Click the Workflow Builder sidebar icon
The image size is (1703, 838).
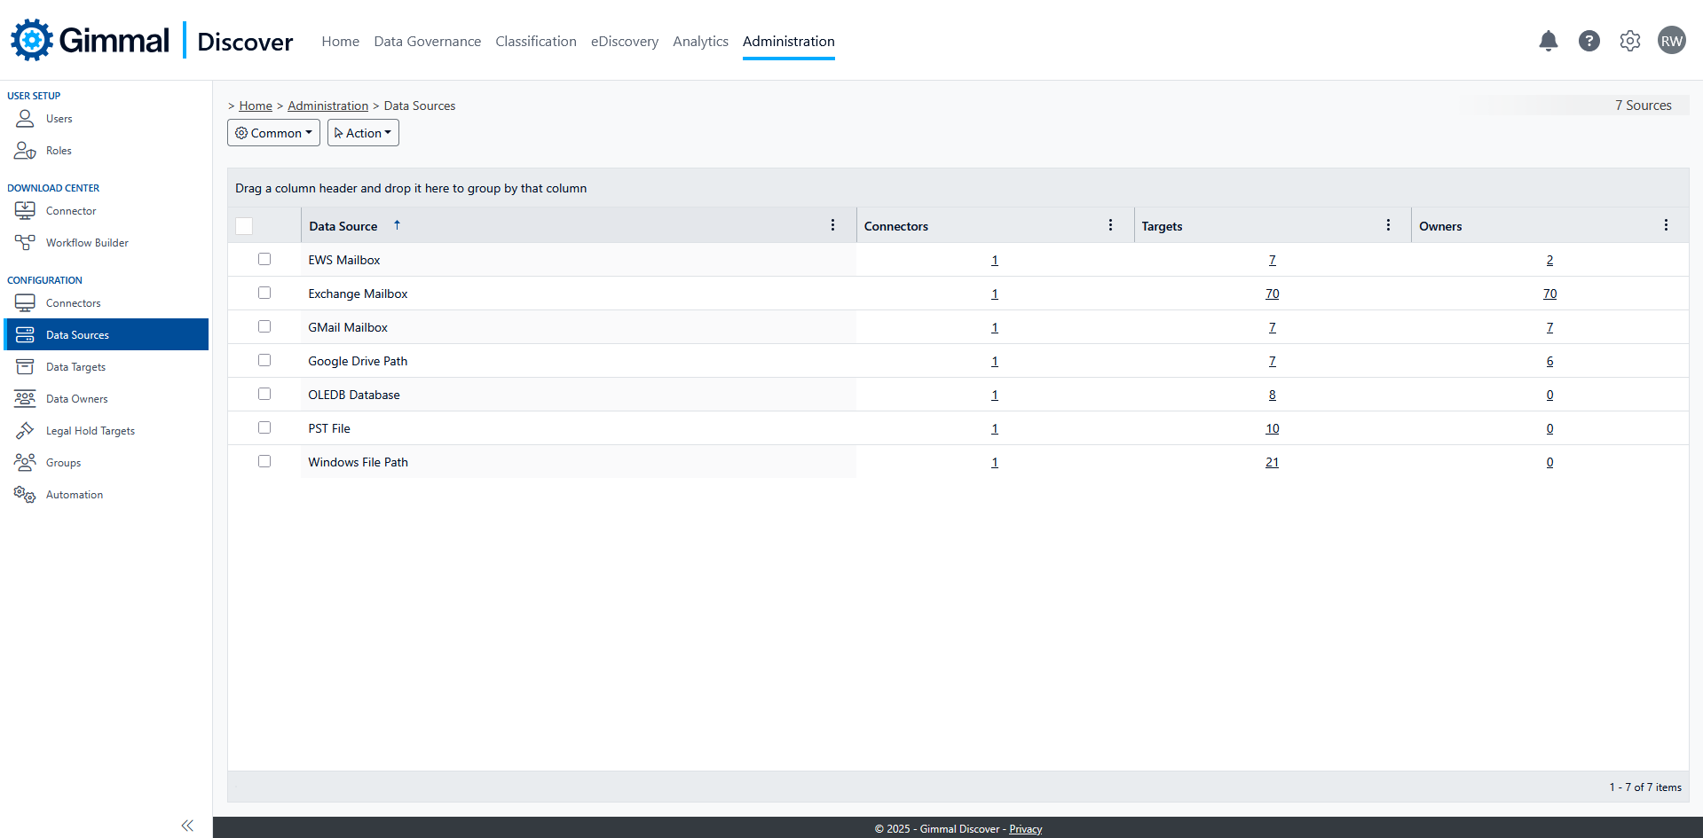tap(25, 242)
